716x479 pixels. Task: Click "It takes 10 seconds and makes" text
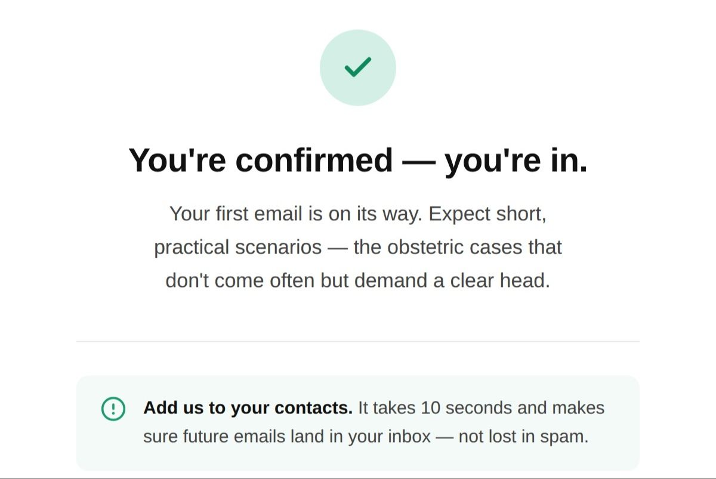click(x=481, y=408)
